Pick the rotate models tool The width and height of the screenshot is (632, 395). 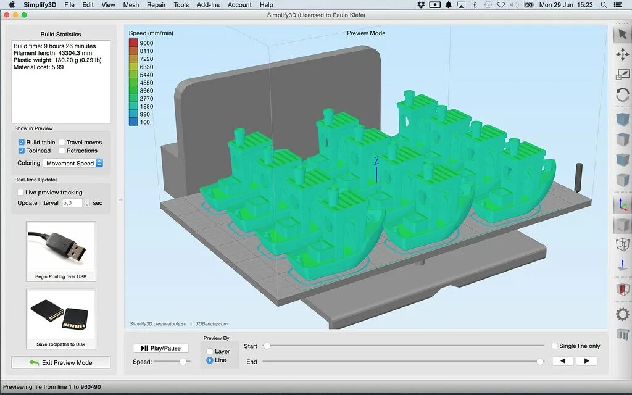click(x=622, y=95)
